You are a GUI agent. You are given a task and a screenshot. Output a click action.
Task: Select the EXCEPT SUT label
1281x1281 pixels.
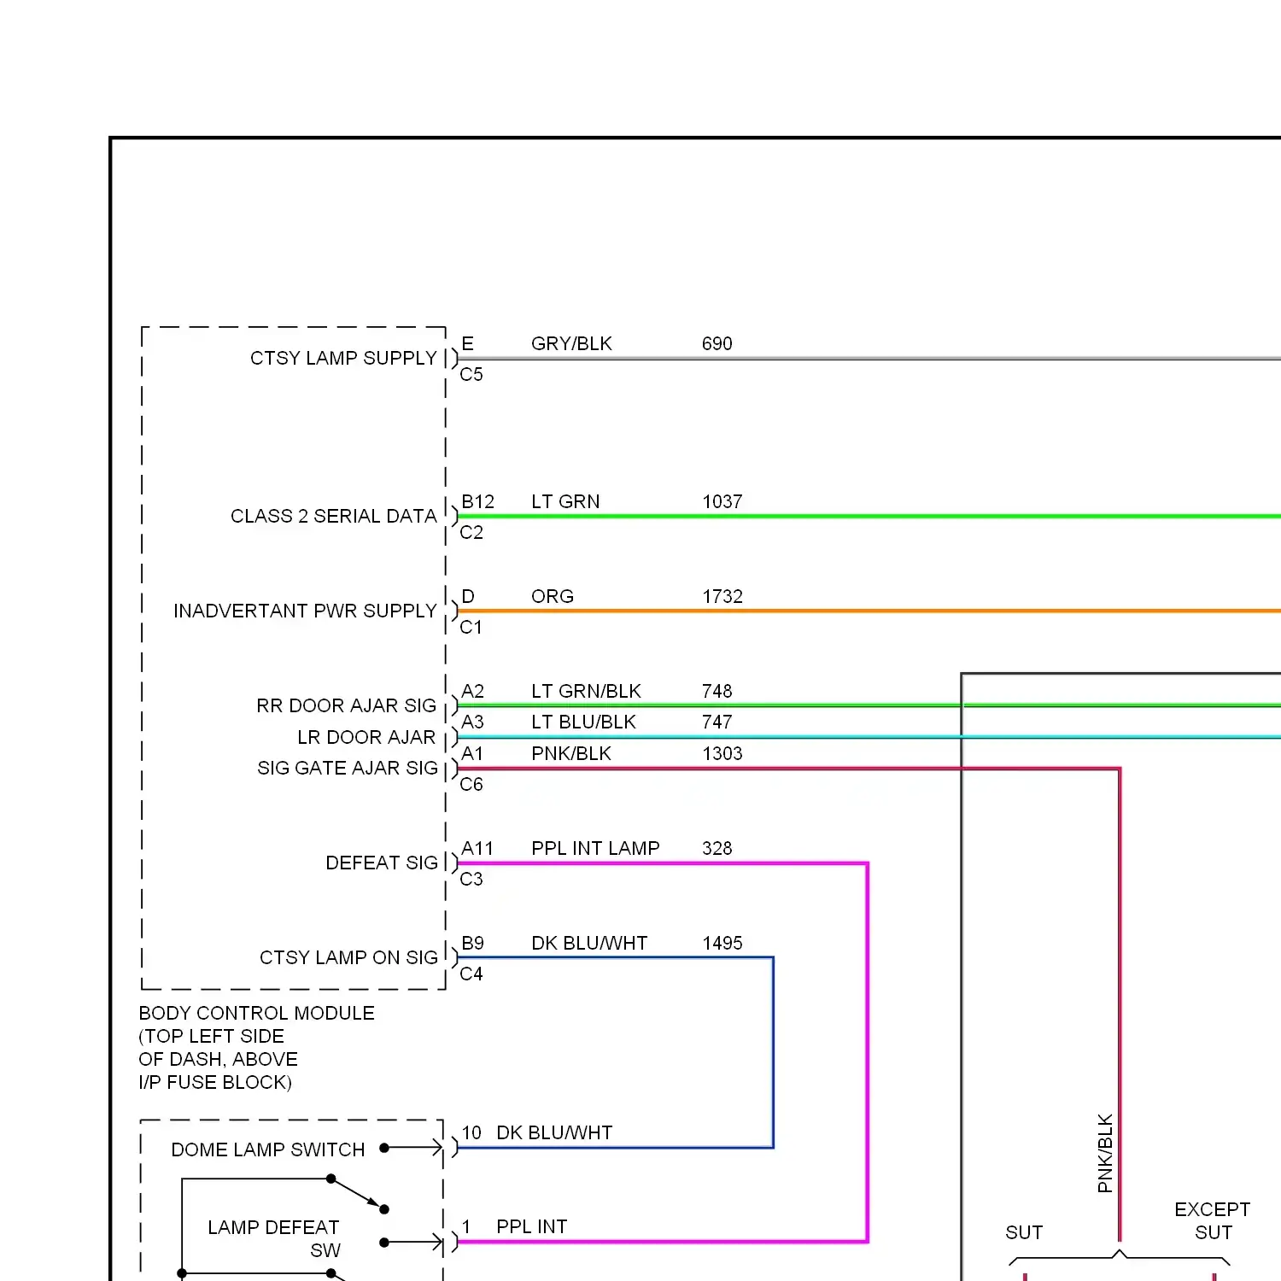1213,1220
